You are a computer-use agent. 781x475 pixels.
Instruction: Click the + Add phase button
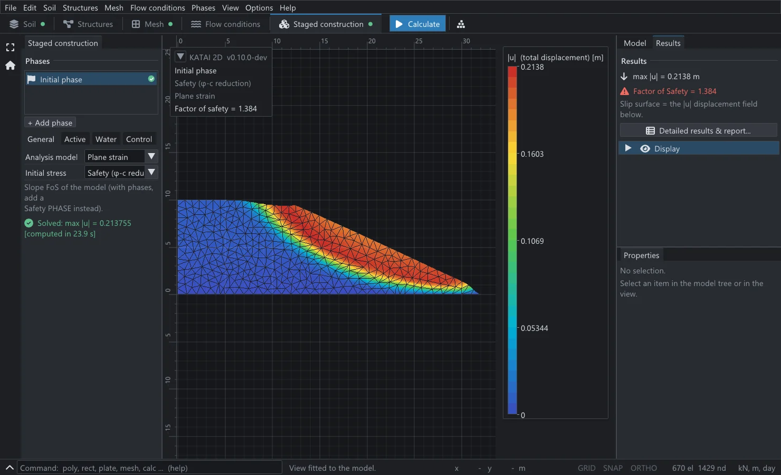click(x=50, y=122)
